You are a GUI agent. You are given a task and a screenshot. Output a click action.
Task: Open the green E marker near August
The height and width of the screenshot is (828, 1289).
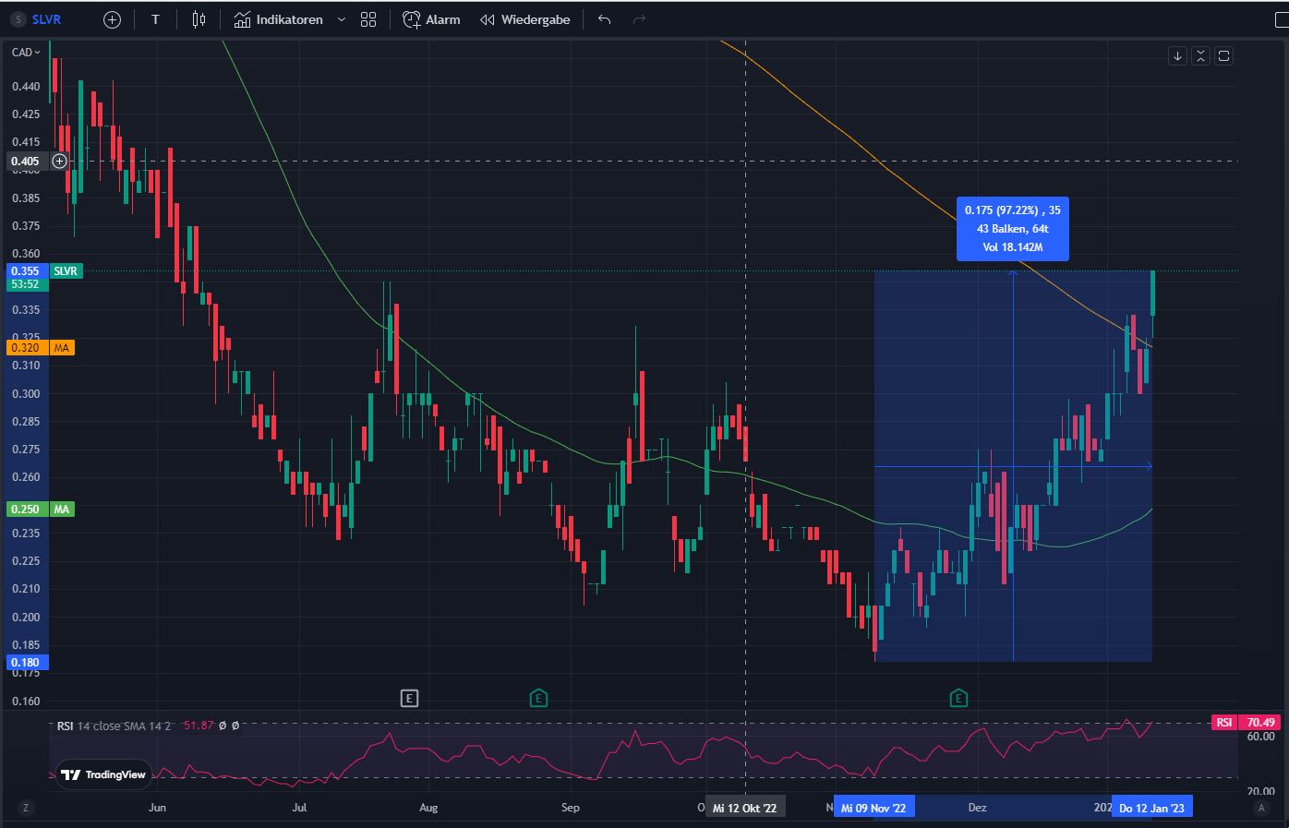[538, 699]
